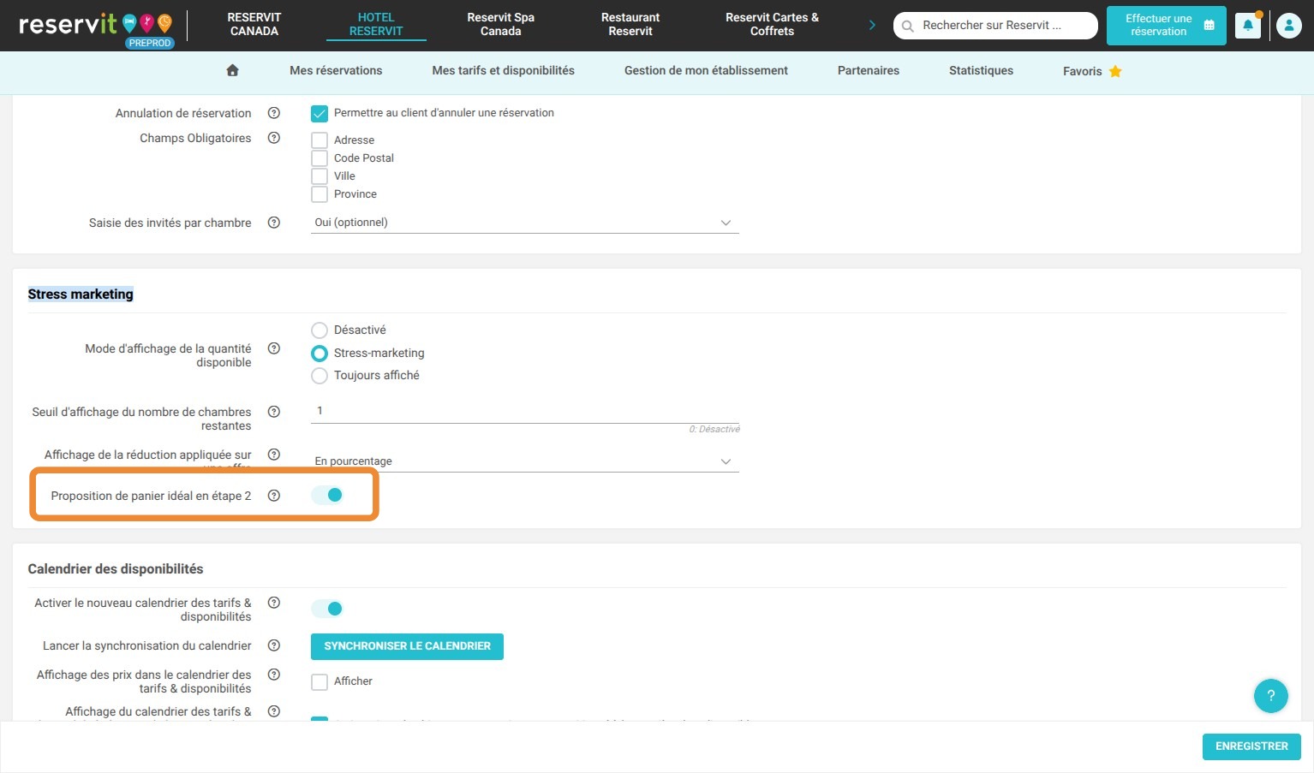Switch to the Restaurant Reservit tab
Viewport: 1314px width, 773px height.
tap(630, 24)
